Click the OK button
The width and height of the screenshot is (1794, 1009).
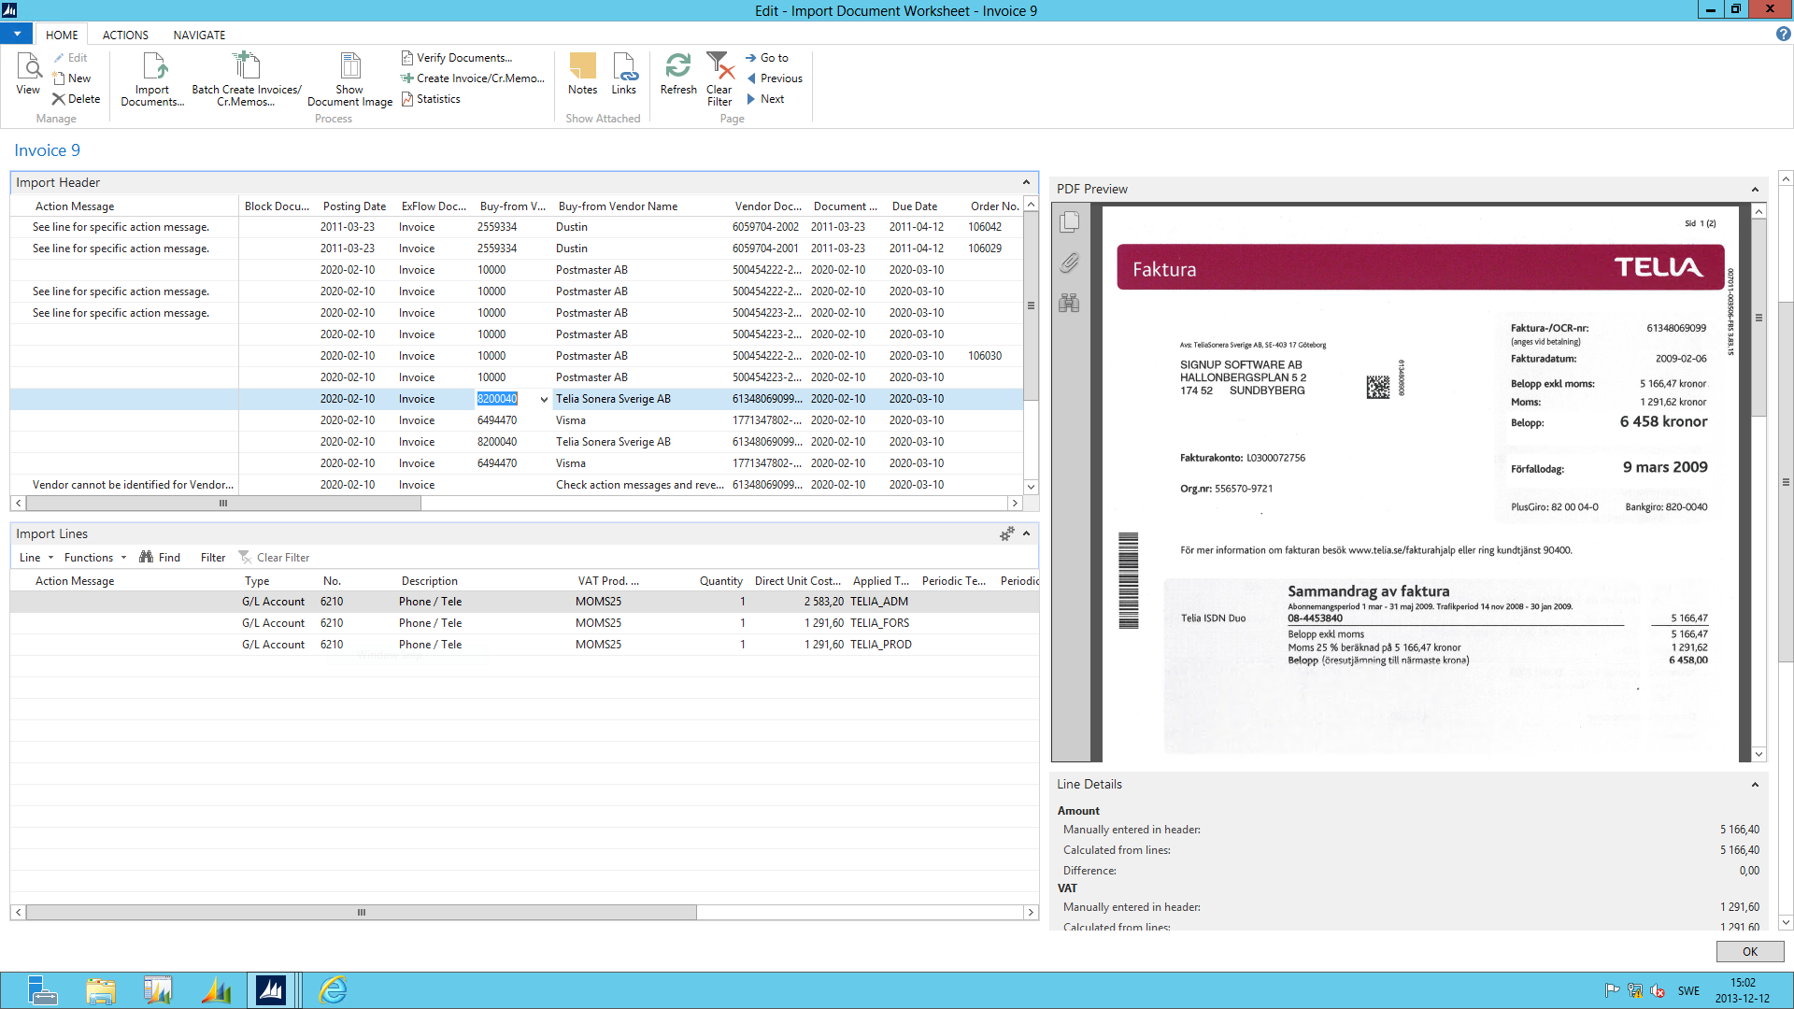(x=1750, y=951)
